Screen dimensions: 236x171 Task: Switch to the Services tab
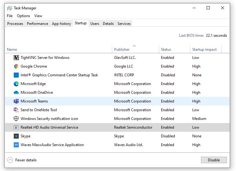(124, 24)
